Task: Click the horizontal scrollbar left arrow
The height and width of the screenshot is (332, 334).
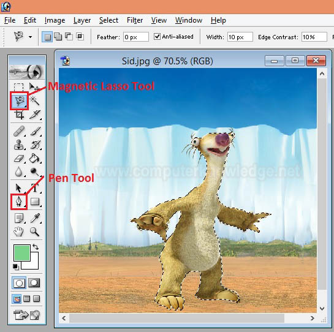Action: tap(64, 318)
